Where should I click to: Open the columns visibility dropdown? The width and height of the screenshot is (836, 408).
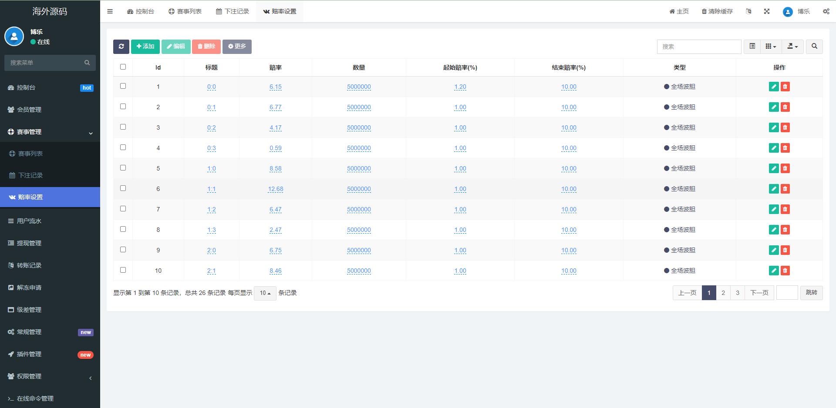pos(771,47)
